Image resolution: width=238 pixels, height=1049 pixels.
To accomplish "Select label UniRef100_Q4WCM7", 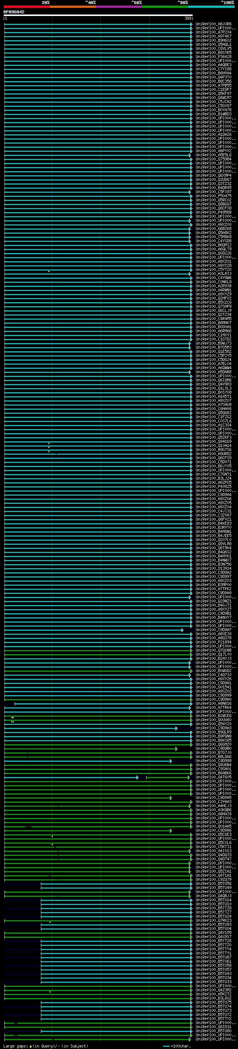I will coord(213,98).
